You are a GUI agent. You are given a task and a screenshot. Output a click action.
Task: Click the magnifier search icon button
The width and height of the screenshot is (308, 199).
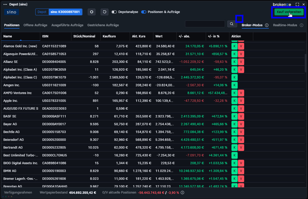(232, 24)
